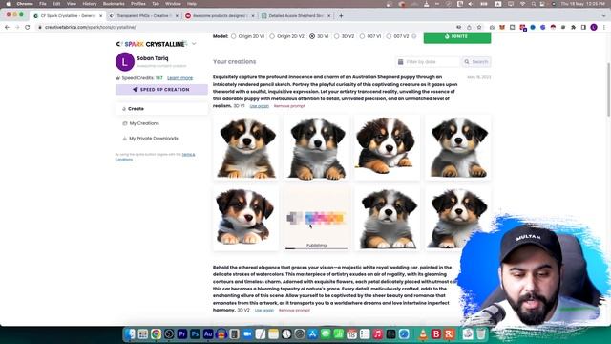Click Use again under puppy prompt
Image resolution: width=611 pixels, height=344 pixels.
point(259,106)
